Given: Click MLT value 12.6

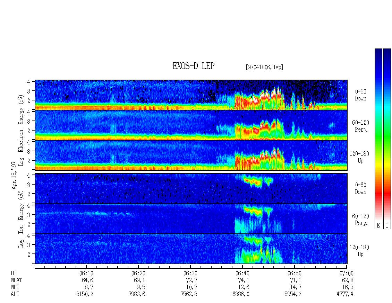Looking at the screenshot, I should [x=244, y=287].
